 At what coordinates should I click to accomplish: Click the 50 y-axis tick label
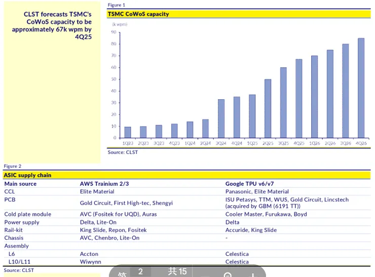[114, 79]
